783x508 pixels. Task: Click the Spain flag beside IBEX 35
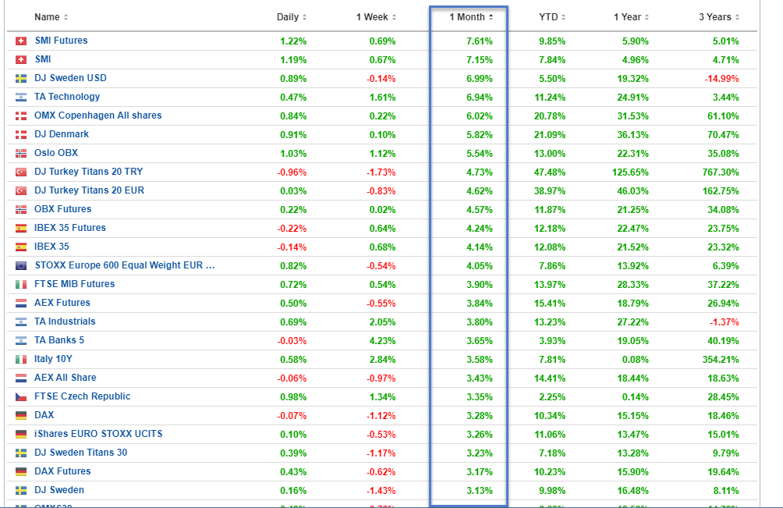click(21, 247)
